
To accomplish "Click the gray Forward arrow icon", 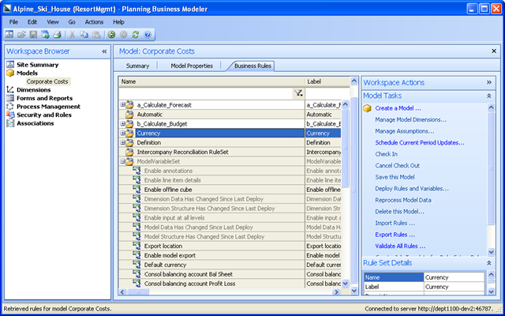I will tap(123, 35).
